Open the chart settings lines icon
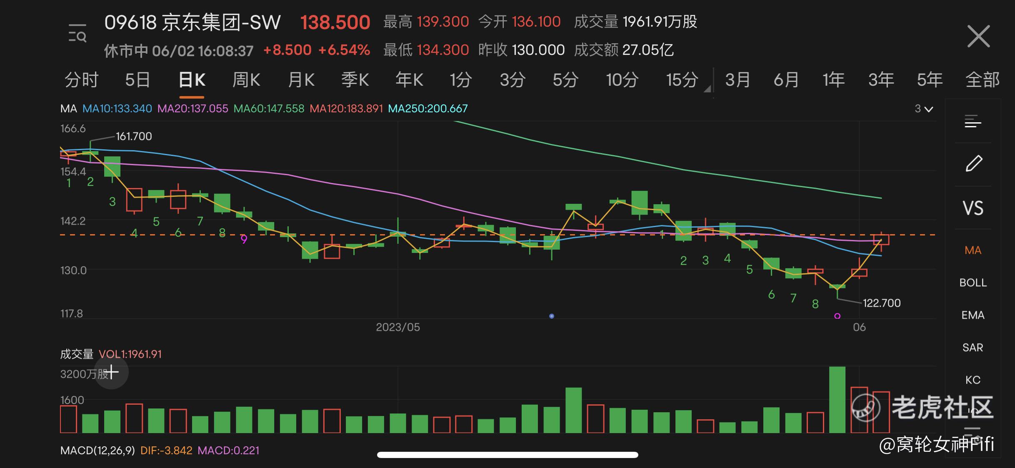 (x=973, y=121)
